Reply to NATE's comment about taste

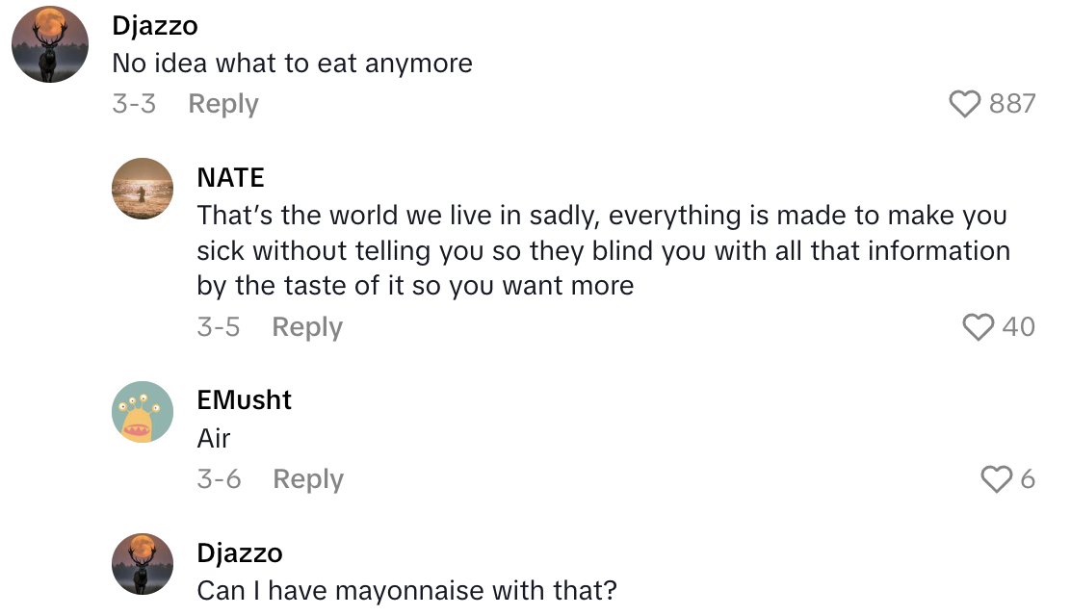coord(307,327)
